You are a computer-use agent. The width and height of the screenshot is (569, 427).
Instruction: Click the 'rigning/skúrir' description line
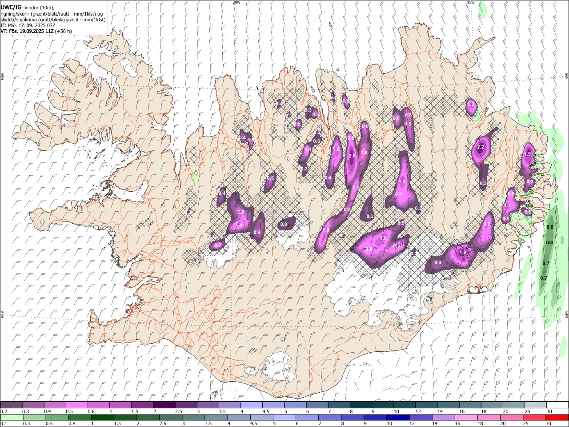[x=52, y=14]
